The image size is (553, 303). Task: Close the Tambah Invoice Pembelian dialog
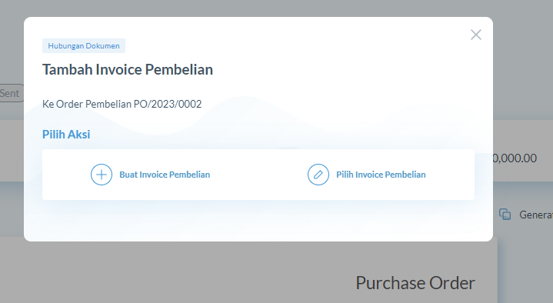pyautogui.click(x=476, y=35)
